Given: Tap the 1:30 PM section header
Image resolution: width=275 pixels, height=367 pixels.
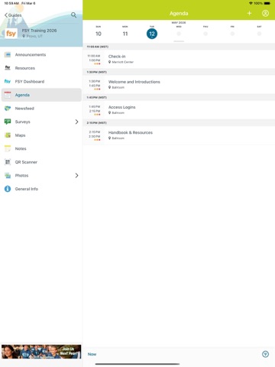Looking at the screenshot, I should point(179,72).
